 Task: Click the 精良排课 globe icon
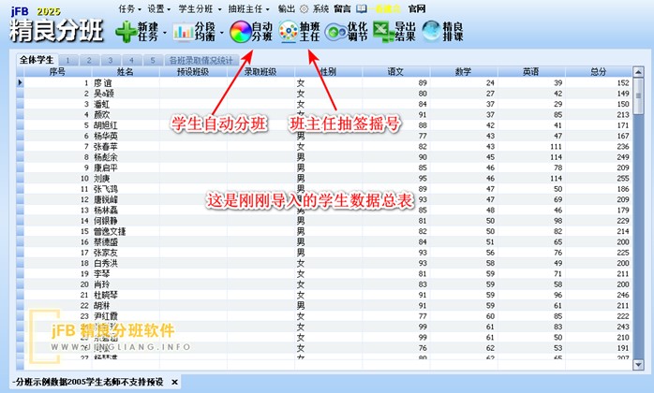431,32
